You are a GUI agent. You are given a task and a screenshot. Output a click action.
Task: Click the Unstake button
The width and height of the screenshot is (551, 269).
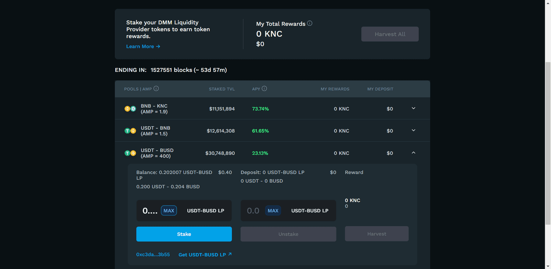pos(288,234)
